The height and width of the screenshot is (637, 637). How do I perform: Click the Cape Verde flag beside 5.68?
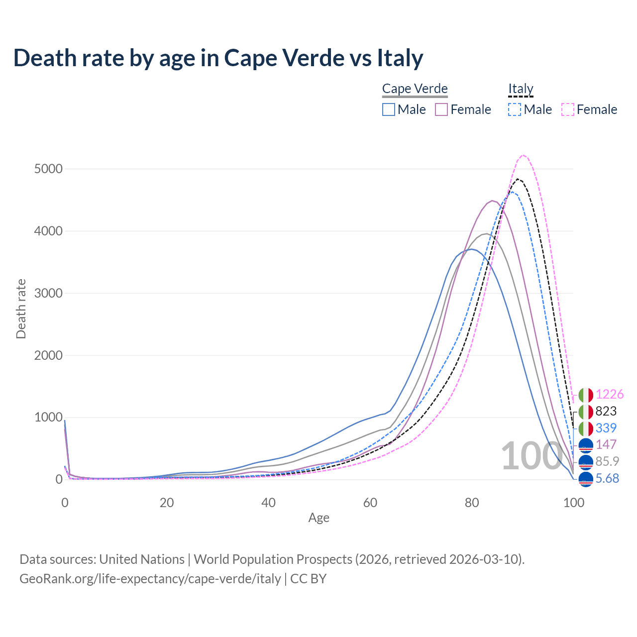[x=586, y=479]
